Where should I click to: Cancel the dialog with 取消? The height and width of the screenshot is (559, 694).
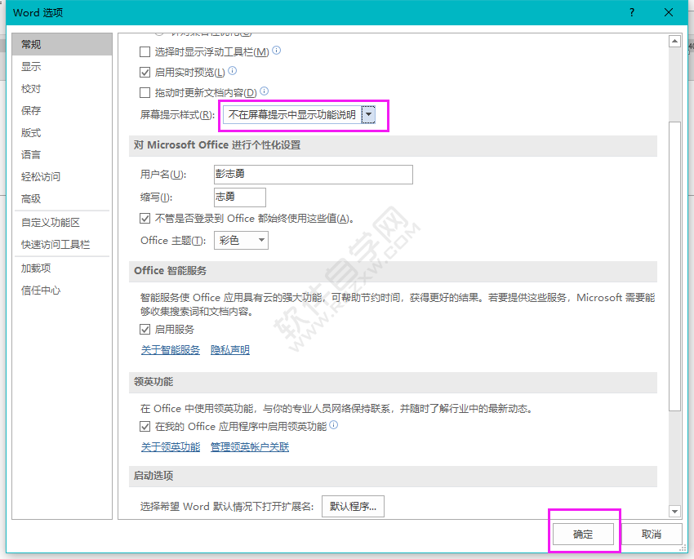[x=652, y=533]
